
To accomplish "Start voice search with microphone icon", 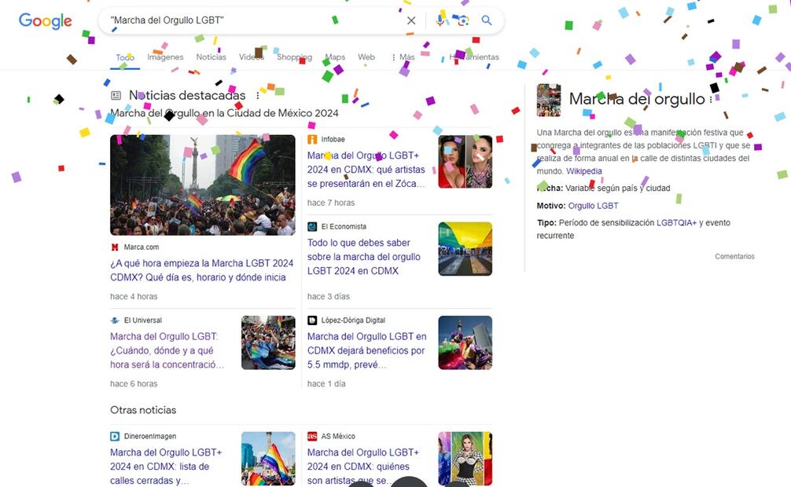I will (440, 20).
